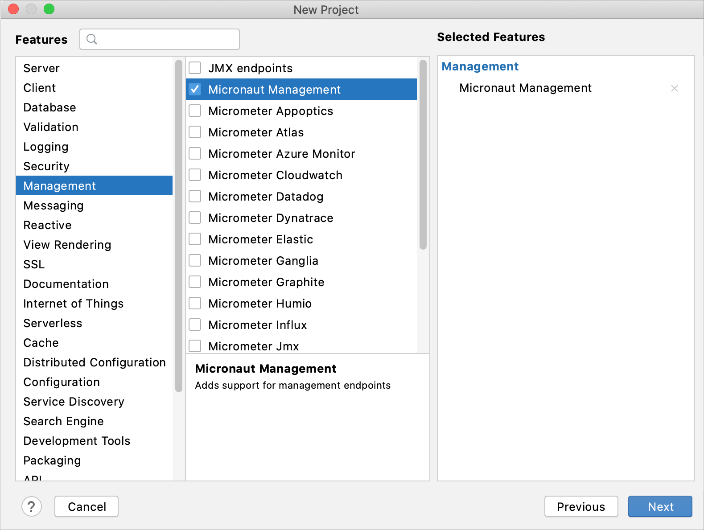Click the Micronaut Management description heading
704x530 pixels.
[266, 369]
